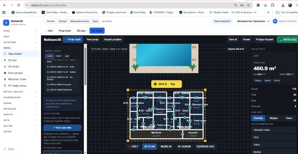Show more bookmarks with the double chevron
This screenshot has height=154, width=298.
[x=268, y=12]
